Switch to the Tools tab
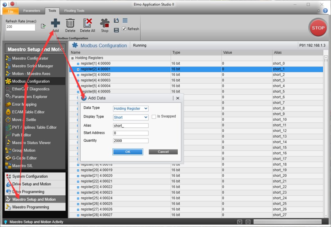This screenshot has width=331, height=227. tap(52, 11)
